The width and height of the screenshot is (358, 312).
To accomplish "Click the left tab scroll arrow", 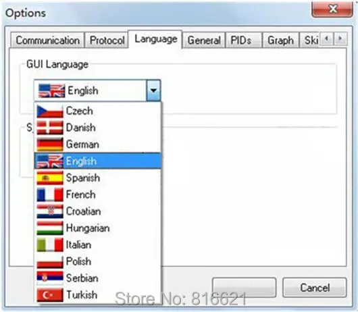I will tap(327, 38).
